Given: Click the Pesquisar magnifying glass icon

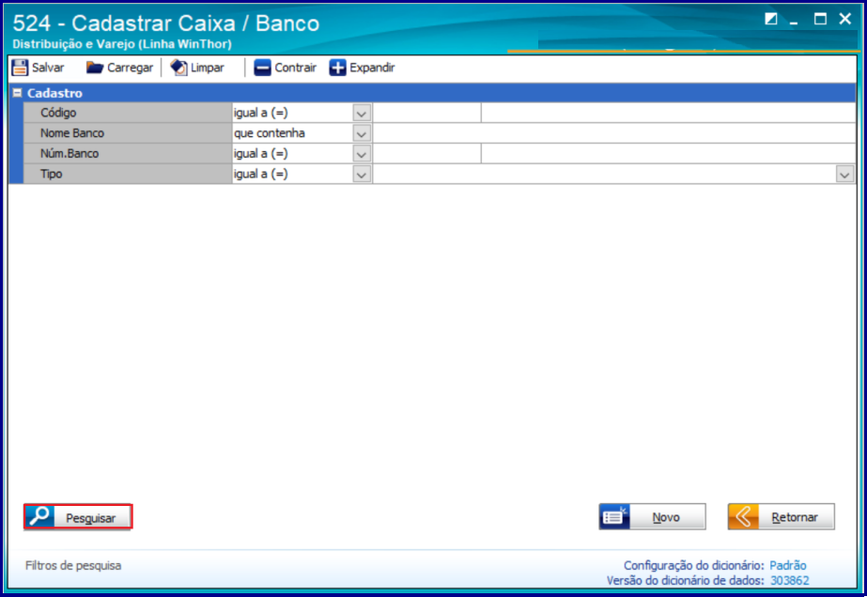Looking at the screenshot, I should pyautogui.click(x=39, y=517).
